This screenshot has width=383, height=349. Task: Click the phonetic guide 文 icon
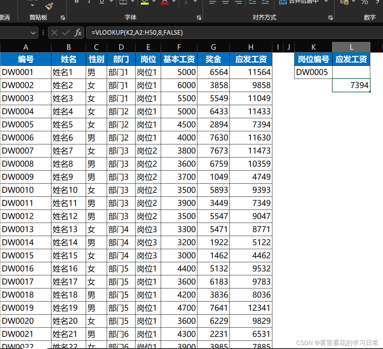pyautogui.click(x=186, y=2)
